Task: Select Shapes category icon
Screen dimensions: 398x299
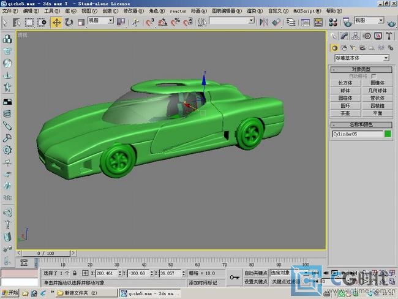Action: (344, 48)
